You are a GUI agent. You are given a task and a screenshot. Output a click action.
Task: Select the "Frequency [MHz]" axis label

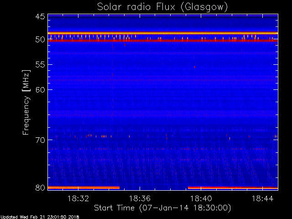tap(26, 102)
